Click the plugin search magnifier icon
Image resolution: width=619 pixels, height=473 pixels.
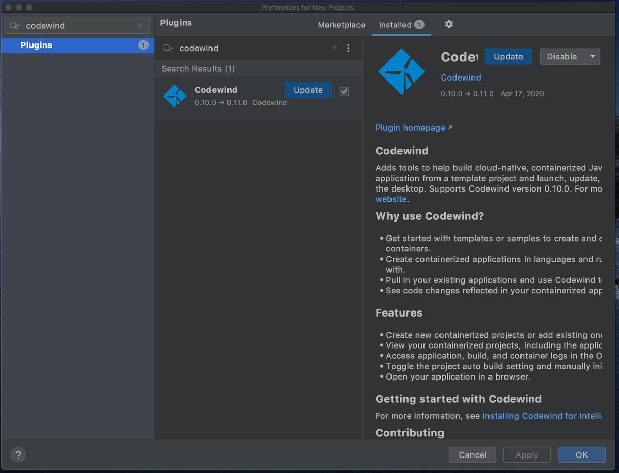pyautogui.click(x=168, y=48)
